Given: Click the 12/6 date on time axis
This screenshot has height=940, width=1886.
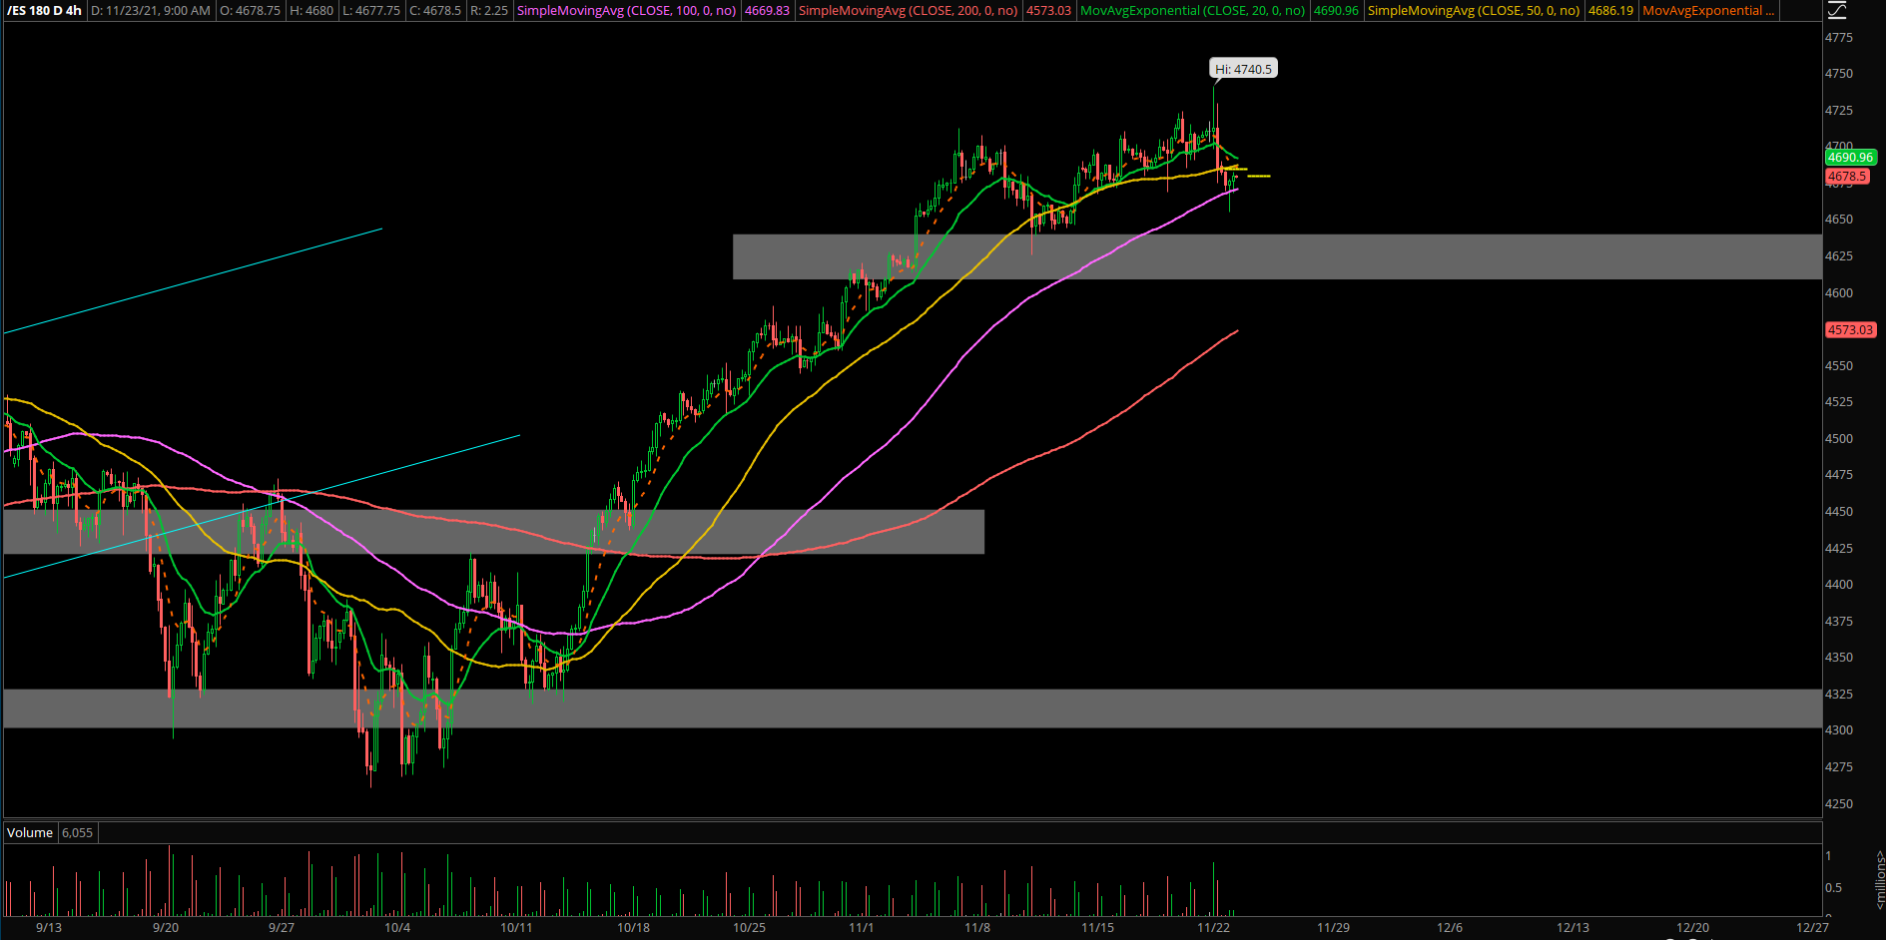Looking at the screenshot, I should coord(1449,928).
